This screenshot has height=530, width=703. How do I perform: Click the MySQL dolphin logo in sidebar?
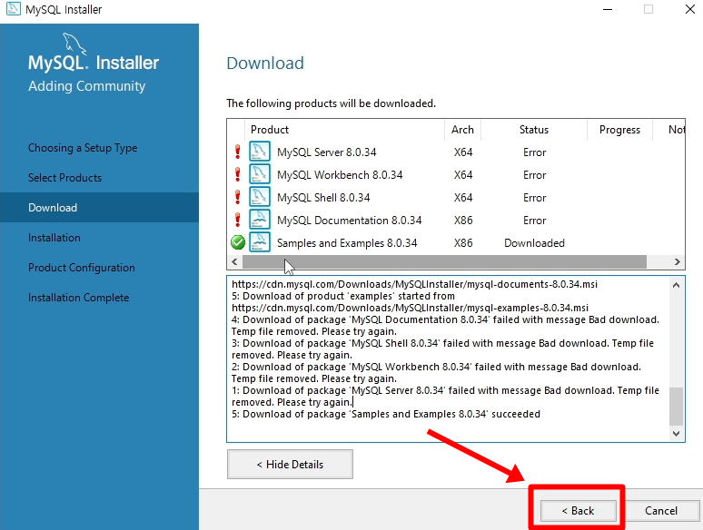click(74, 44)
